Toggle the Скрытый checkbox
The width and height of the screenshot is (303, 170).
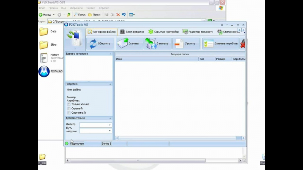(x=69, y=108)
